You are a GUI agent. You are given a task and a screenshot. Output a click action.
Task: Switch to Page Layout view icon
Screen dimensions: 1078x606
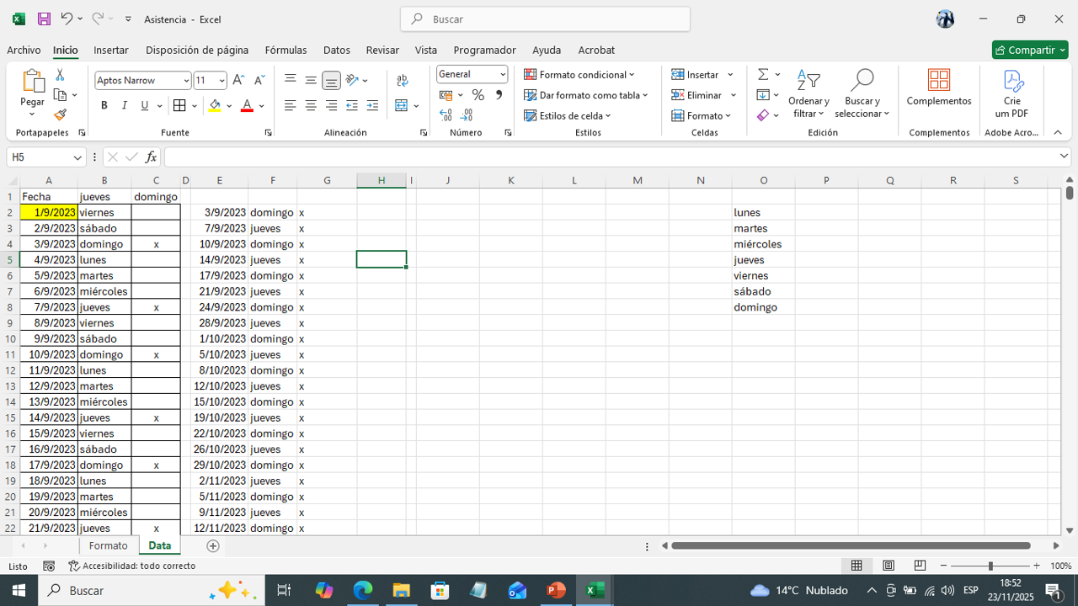coord(889,566)
